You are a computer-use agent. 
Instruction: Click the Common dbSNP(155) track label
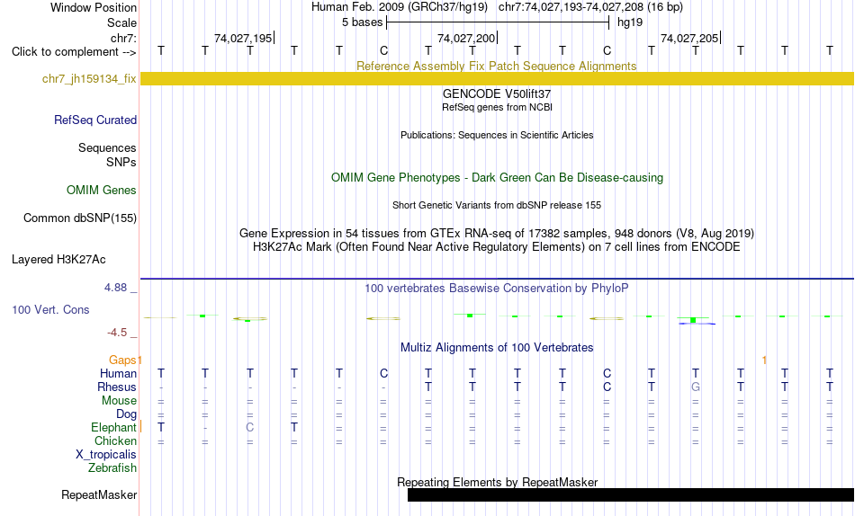(79, 218)
